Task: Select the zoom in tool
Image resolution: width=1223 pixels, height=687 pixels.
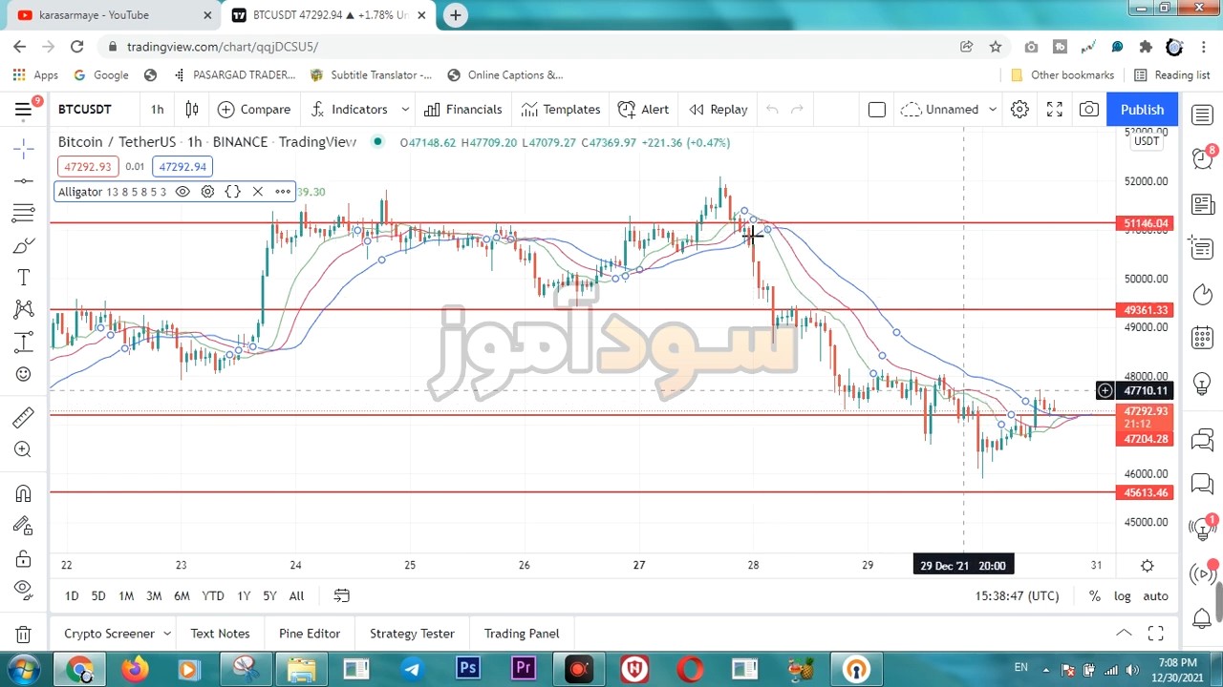Action: [24, 449]
